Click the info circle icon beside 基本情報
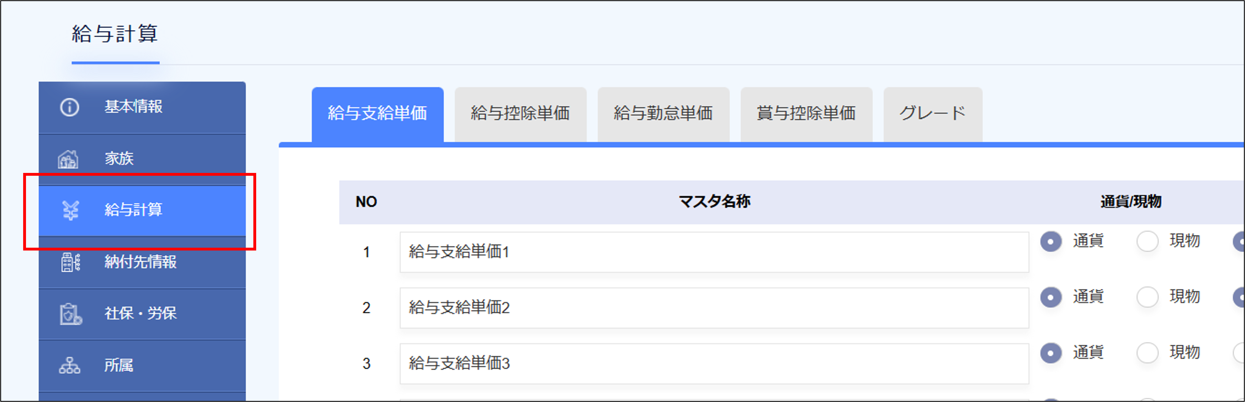The width and height of the screenshot is (1245, 402). tap(69, 107)
